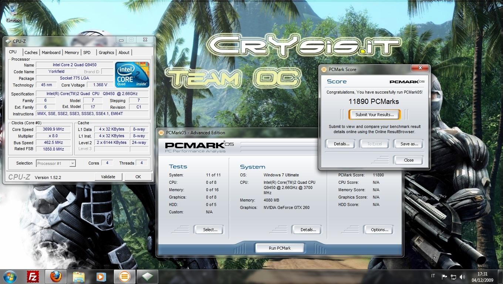Click the Code Name field Yorkfield
503x284 pixels.
point(56,72)
